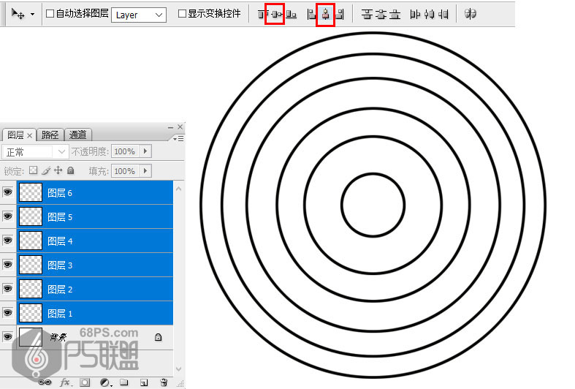Open the layers panel options menu
The height and width of the screenshot is (389, 575).
178,138
